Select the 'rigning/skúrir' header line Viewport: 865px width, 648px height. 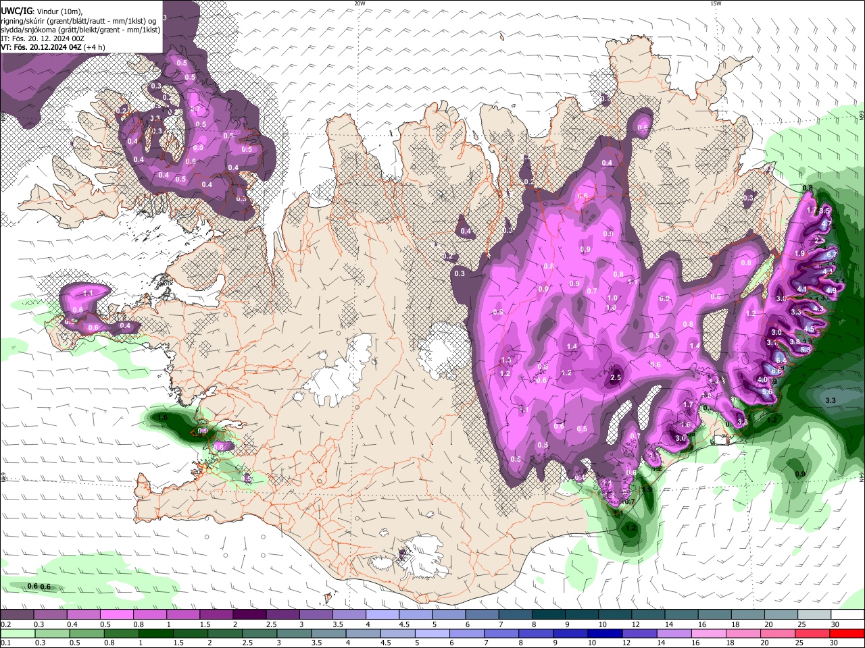click(80, 20)
